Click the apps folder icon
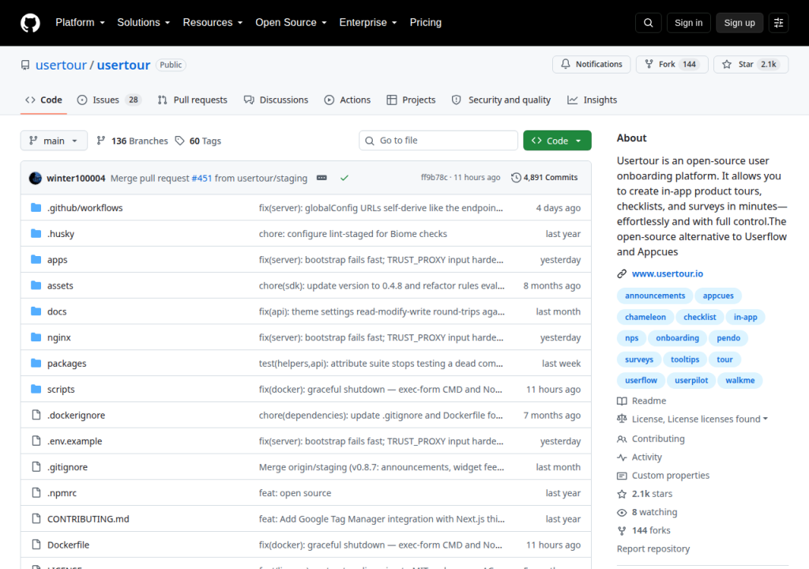This screenshot has height=569, width=809. pyautogui.click(x=36, y=259)
